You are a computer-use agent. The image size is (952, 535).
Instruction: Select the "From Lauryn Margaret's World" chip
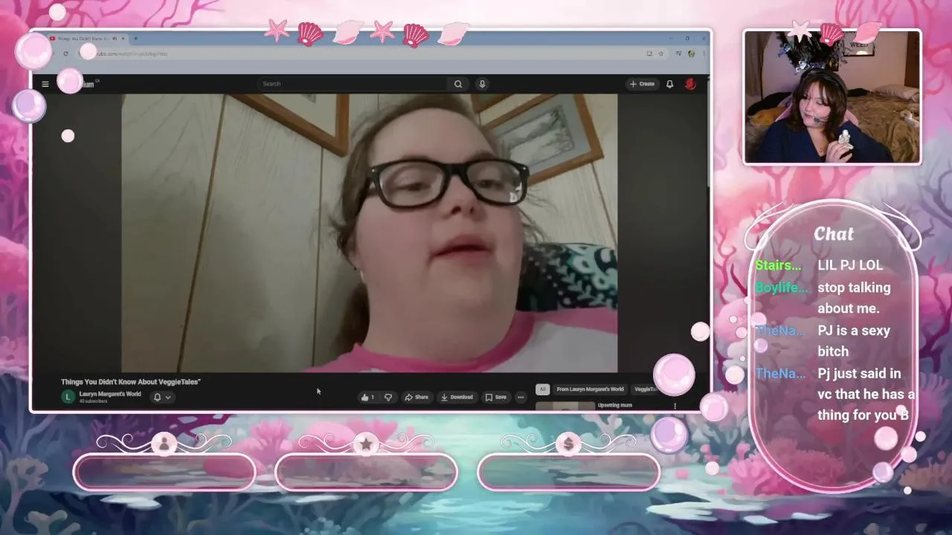590,389
